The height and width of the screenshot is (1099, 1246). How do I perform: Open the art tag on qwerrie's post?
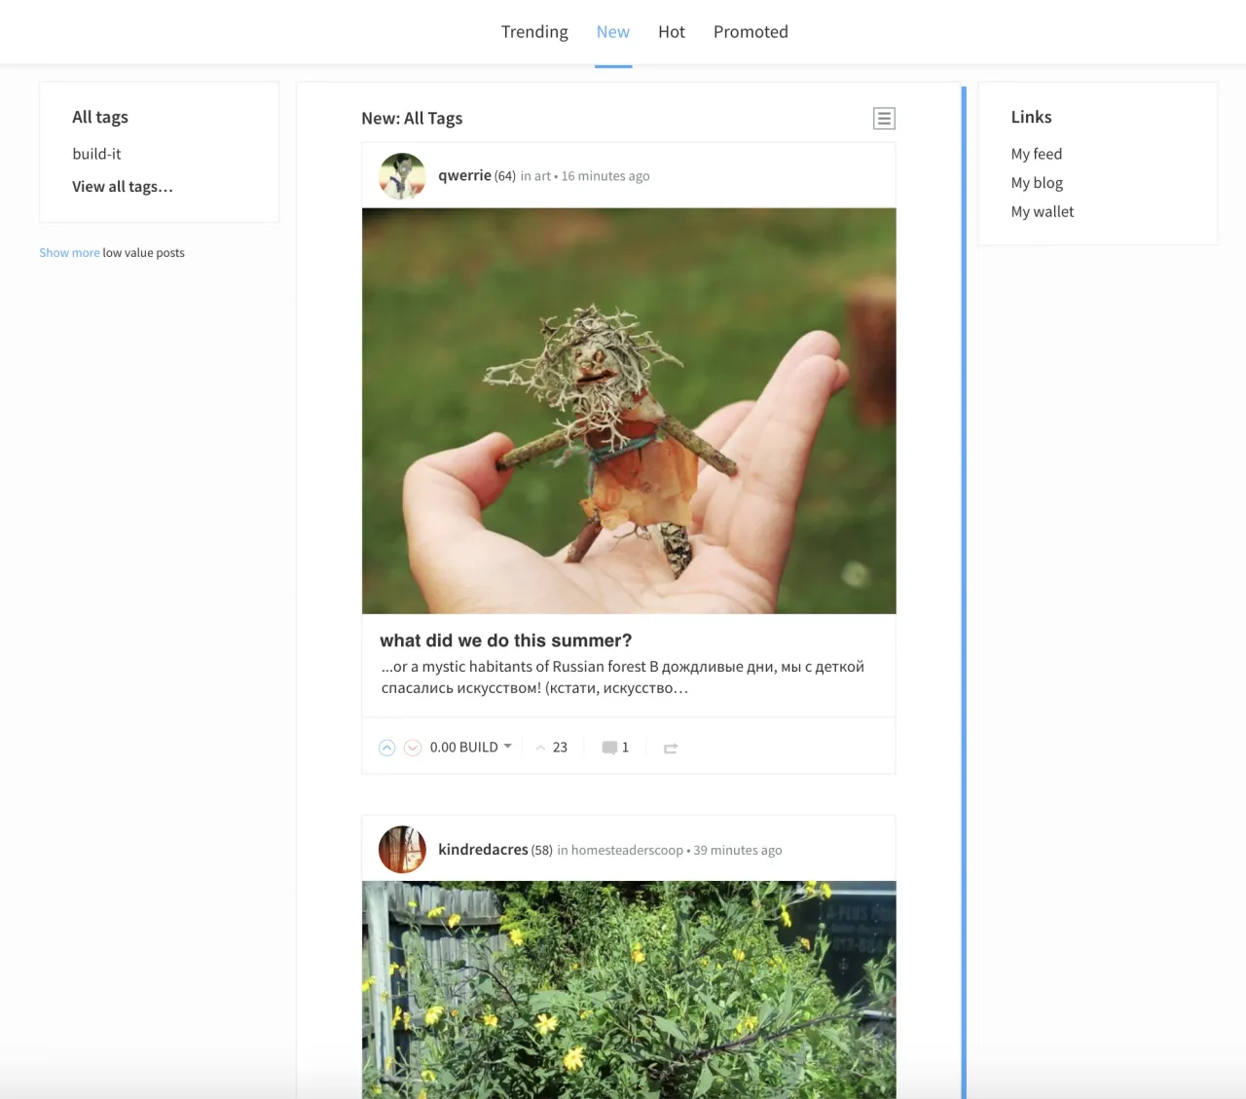tap(542, 176)
